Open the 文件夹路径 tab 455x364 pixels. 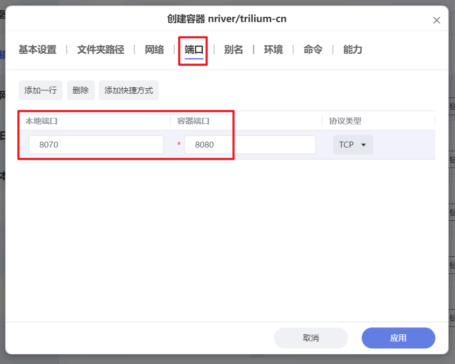[x=101, y=49]
